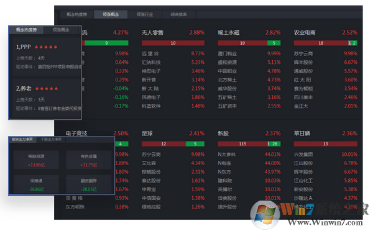Screen dimensions: 373x231
Task: Click the five-flame heat rating beside 2,养老
Action: pos(47,89)
